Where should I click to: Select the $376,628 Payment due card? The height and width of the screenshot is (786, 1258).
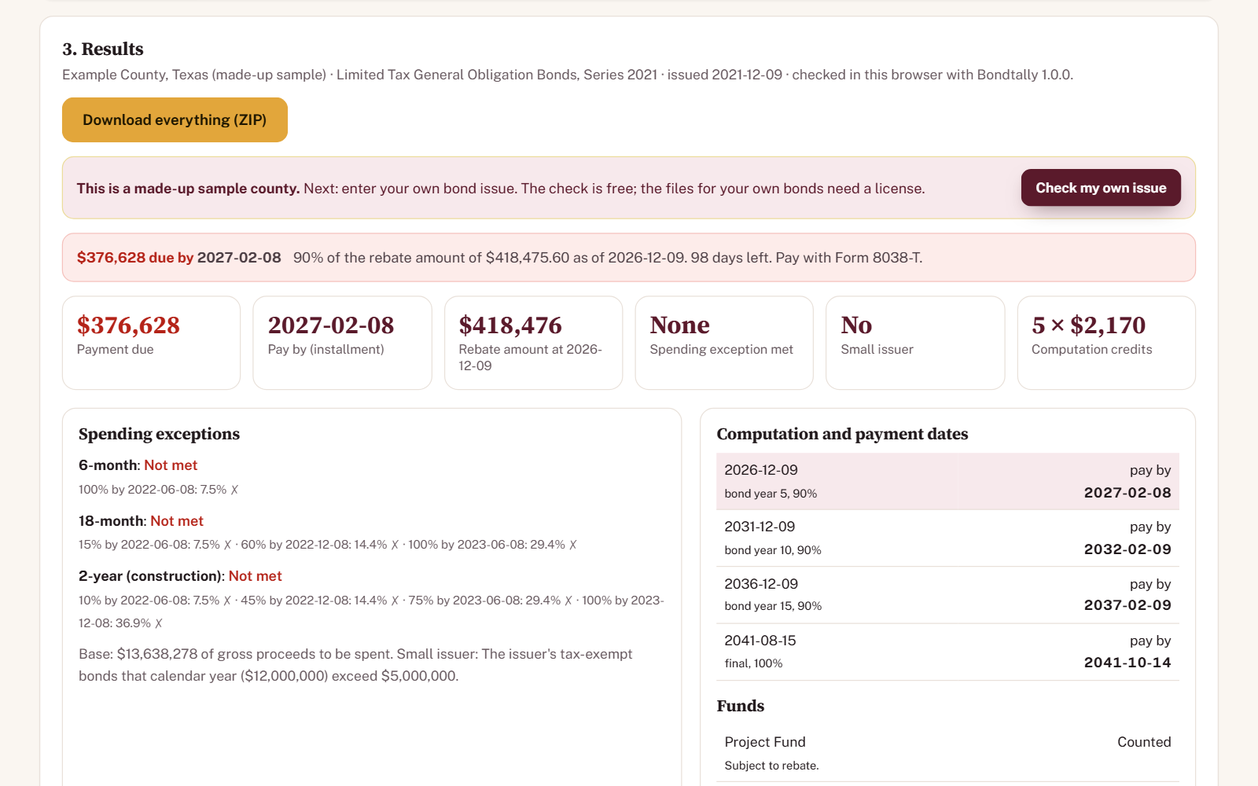[x=151, y=343]
